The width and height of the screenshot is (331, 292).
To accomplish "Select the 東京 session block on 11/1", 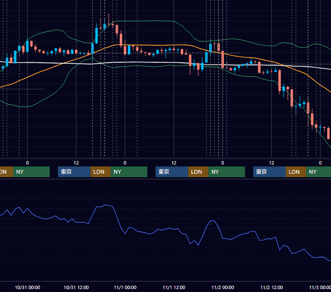I will [172, 172].
